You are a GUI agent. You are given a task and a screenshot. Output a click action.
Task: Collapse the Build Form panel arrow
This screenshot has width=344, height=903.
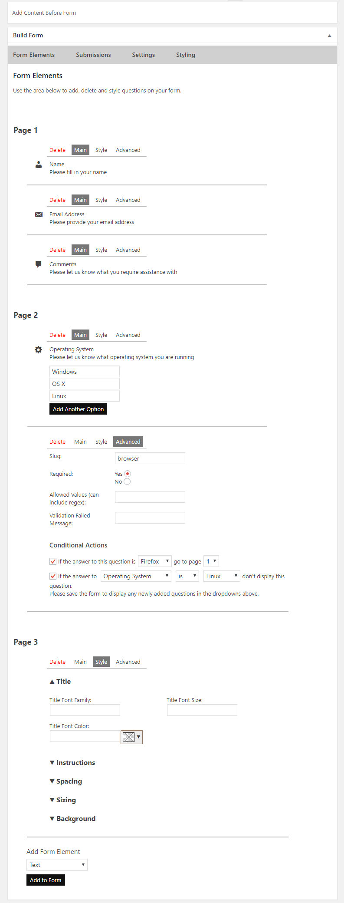tap(329, 36)
